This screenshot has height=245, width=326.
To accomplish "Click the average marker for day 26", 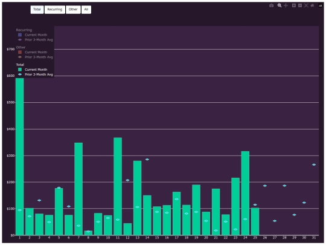I will pyautogui.click(x=265, y=186).
